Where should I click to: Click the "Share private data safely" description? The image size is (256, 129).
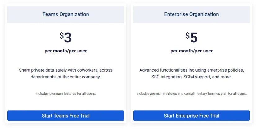click(65, 73)
